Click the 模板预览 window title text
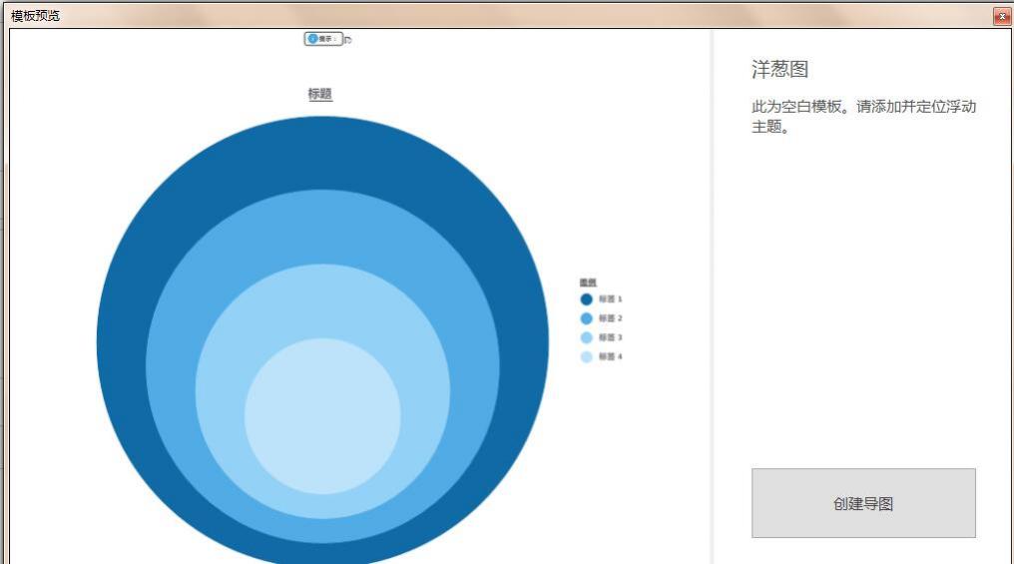The height and width of the screenshot is (564, 1014). (x=36, y=16)
